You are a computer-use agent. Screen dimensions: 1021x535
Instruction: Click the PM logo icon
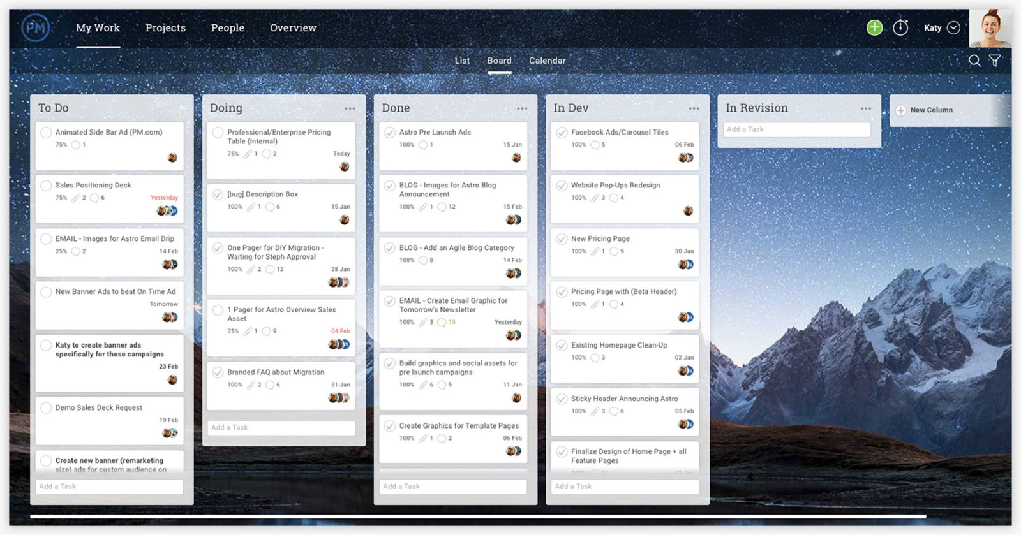click(x=35, y=28)
